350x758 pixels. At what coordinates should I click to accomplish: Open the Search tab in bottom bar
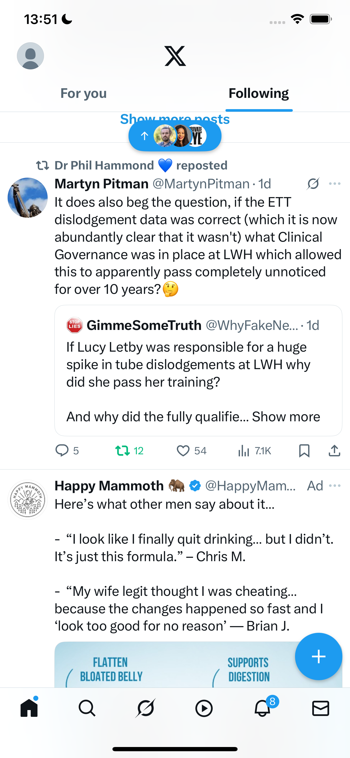(87, 708)
